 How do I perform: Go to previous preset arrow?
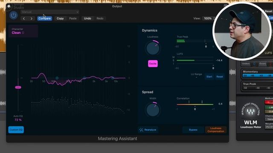[24, 18]
